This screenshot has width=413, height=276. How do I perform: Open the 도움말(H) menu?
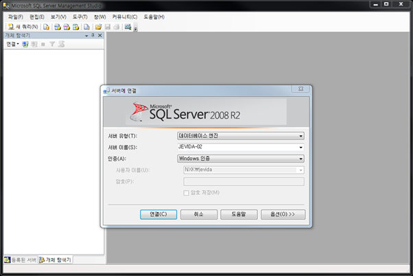click(154, 17)
